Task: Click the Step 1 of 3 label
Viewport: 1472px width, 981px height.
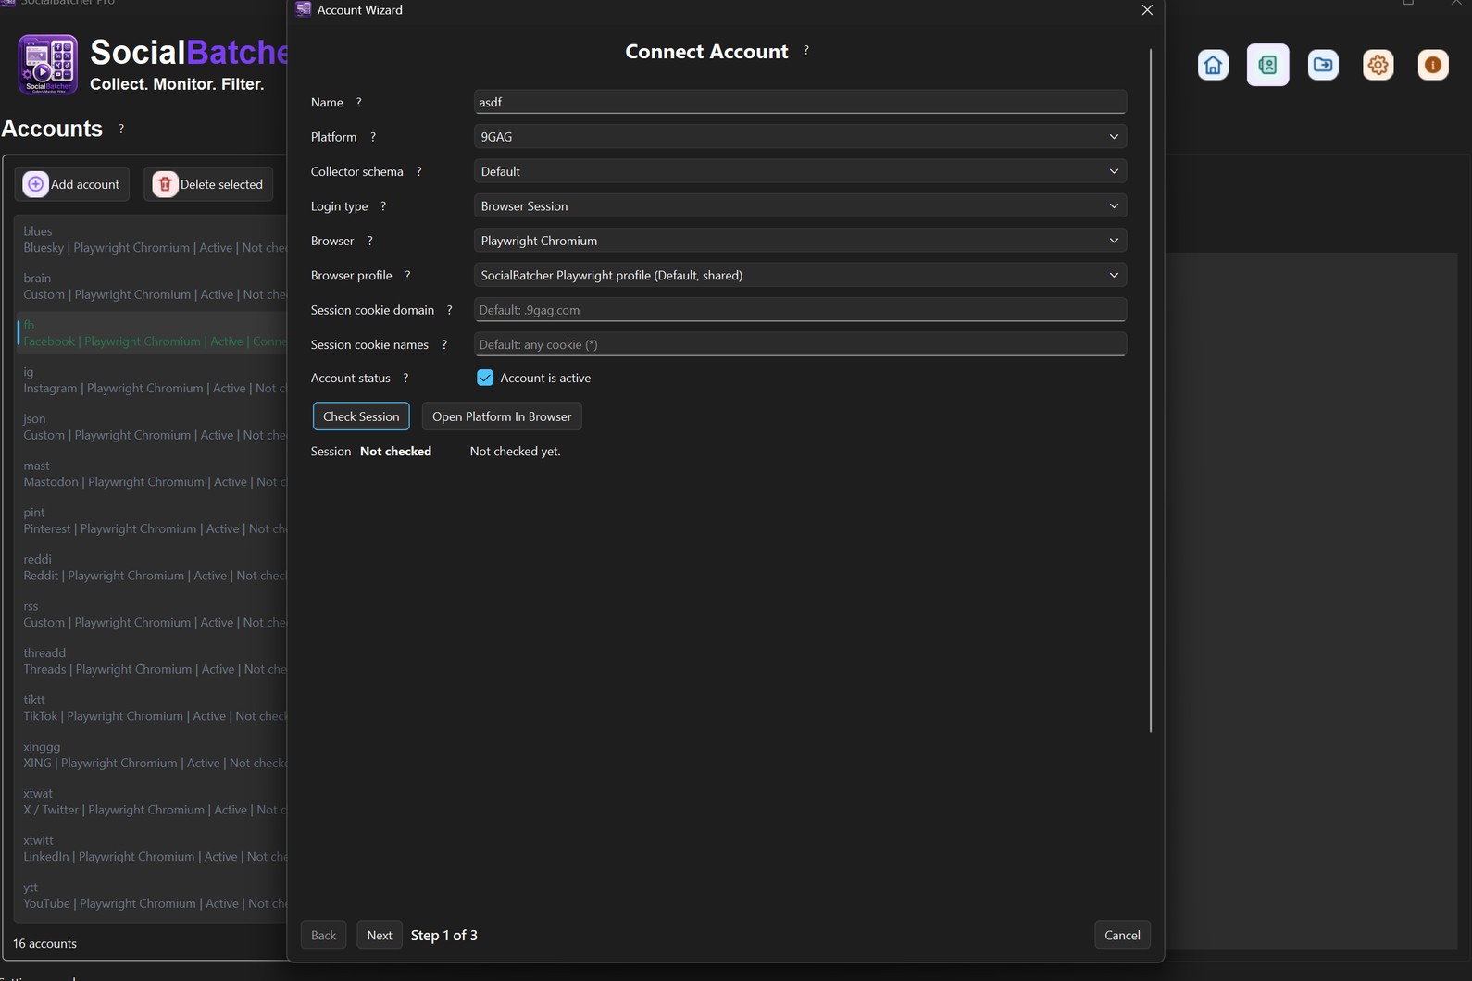Action: click(444, 936)
